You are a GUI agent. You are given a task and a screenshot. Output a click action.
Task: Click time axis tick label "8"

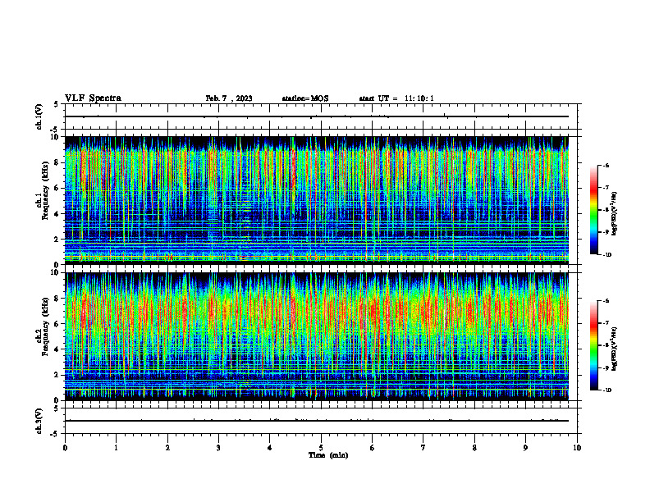pyautogui.click(x=474, y=448)
